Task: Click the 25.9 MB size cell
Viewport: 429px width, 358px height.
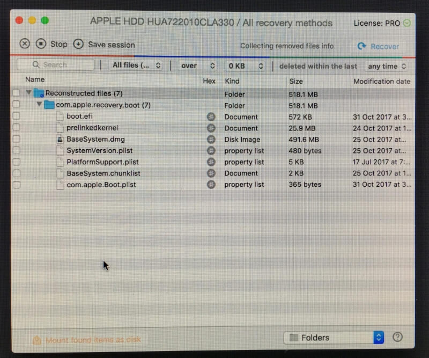Action: (x=302, y=128)
